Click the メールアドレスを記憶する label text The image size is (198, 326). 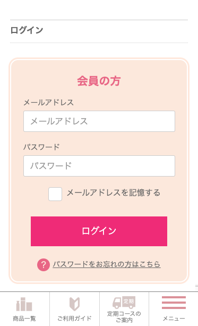(113, 193)
